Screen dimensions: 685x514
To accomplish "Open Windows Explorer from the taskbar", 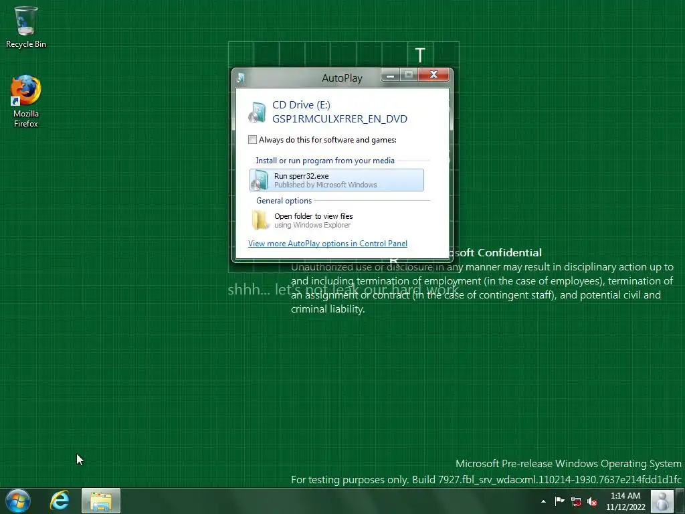I will pyautogui.click(x=101, y=501).
